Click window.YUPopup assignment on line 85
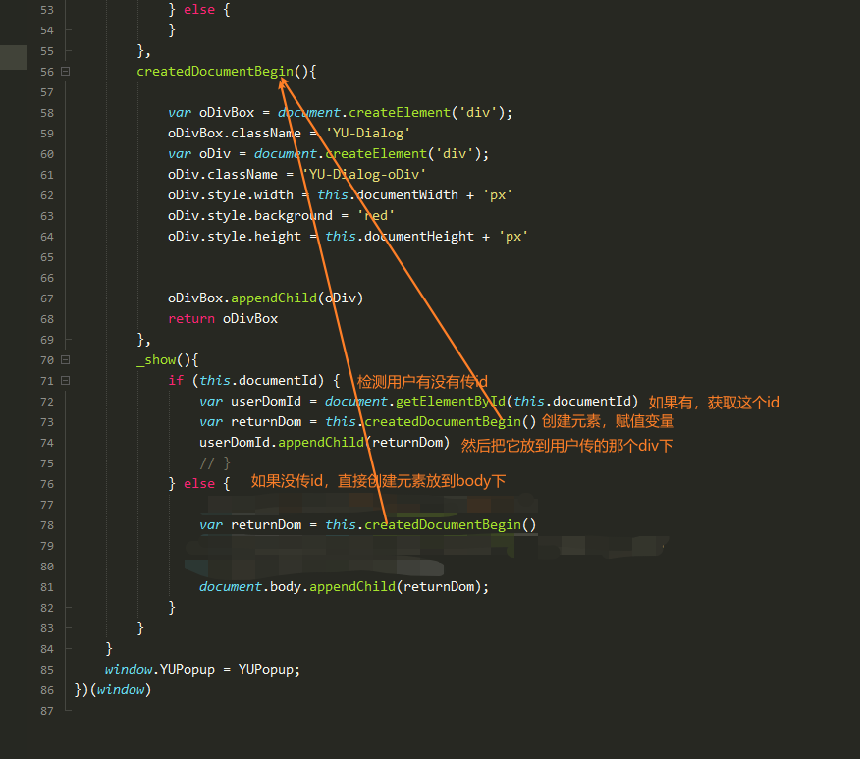The image size is (860, 759). click(x=202, y=670)
